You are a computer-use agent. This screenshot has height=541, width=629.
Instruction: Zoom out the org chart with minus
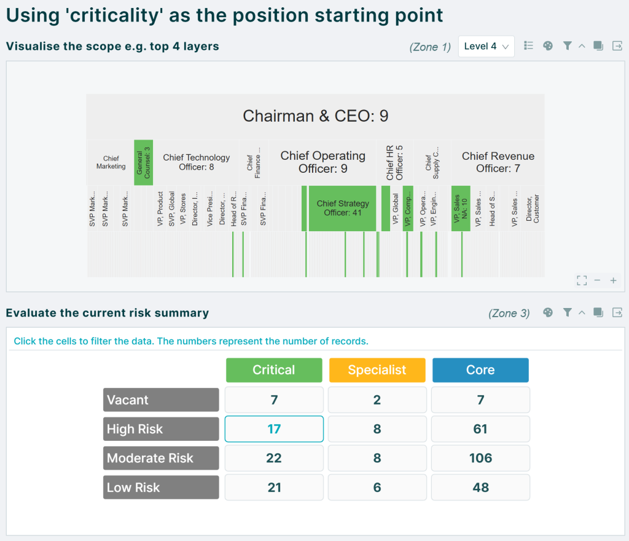click(x=597, y=280)
